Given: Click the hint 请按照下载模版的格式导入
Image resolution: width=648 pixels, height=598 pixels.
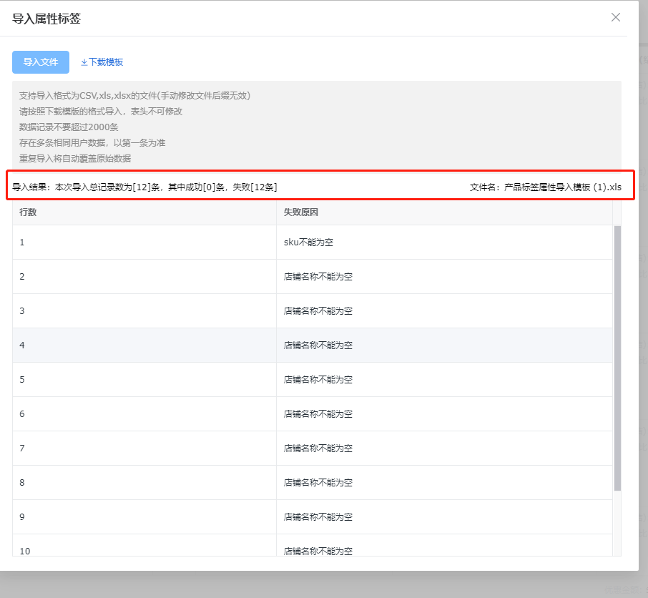Looking at the screenshot, I should (x=101, y=111).
